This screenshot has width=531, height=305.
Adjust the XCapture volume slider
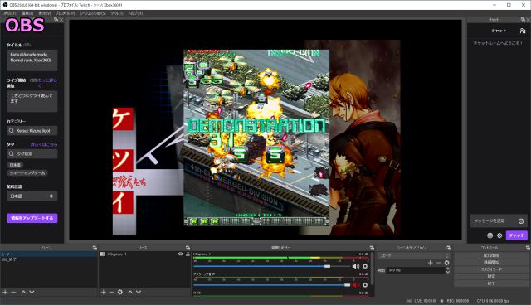pos(272,266)
